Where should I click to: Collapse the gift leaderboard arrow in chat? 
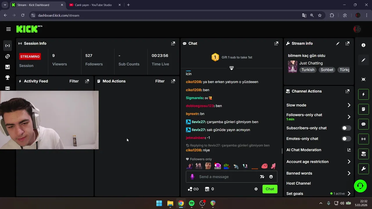(x=232, y=68)
